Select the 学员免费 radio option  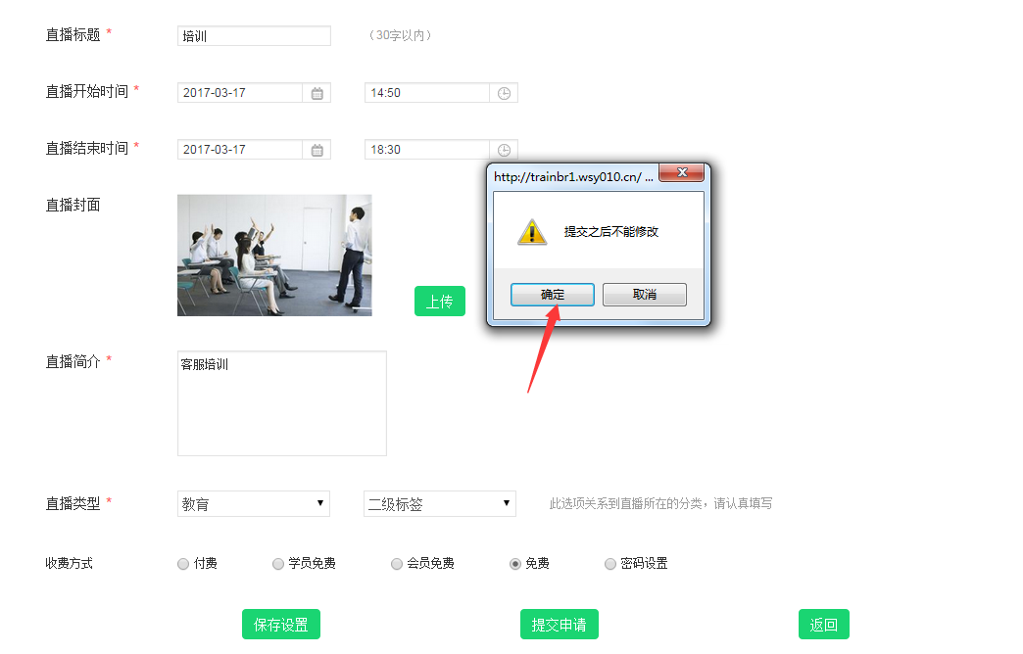278,564
